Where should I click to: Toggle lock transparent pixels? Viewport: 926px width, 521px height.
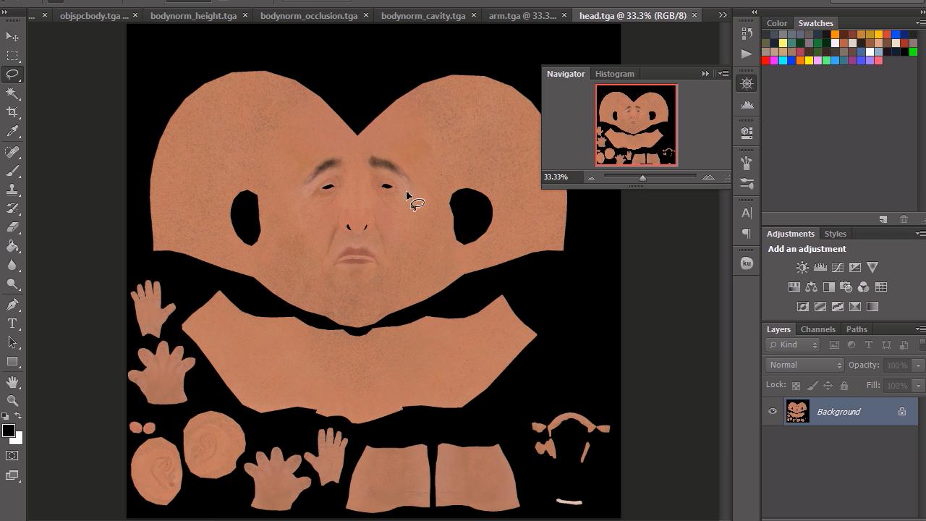[796, 386]
